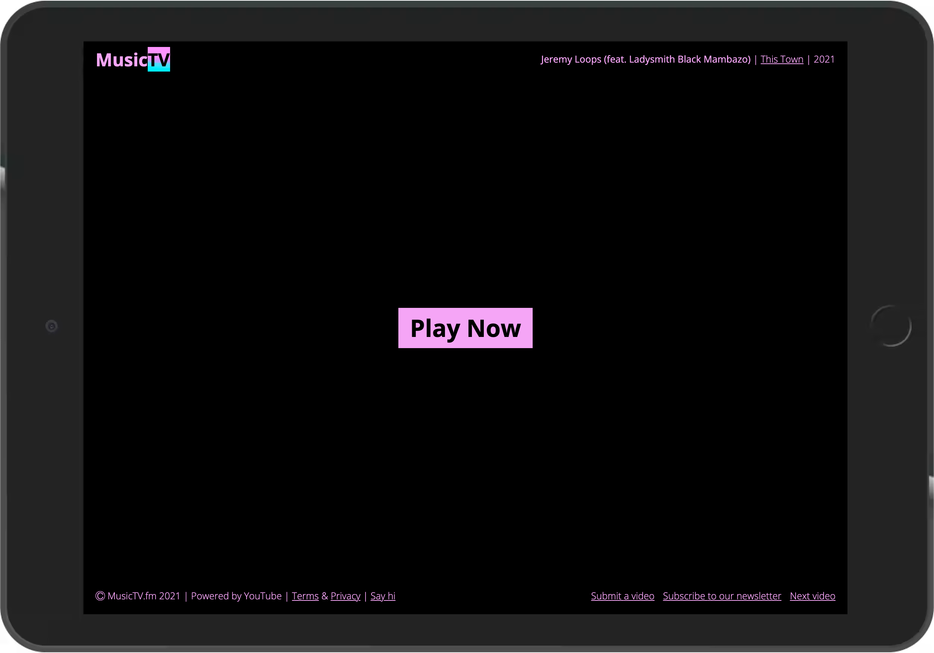This screenshot has height=653, width=934.
Task: Click the "MusicTV.fm 2021" copyright text
Action: point(144,596)
